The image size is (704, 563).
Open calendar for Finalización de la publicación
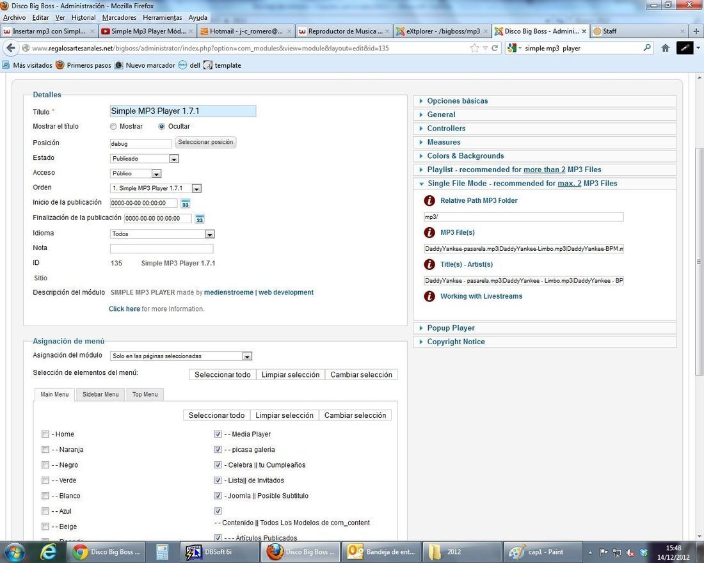[199, 219]
